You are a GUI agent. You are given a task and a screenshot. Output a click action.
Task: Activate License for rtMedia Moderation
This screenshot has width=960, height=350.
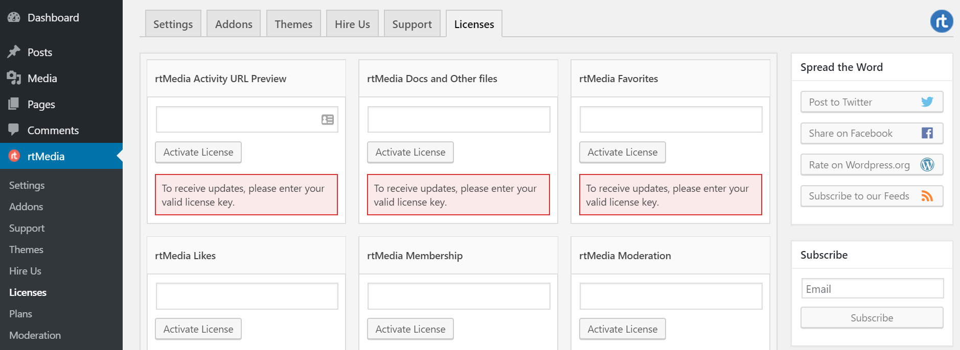pos(623,329)
